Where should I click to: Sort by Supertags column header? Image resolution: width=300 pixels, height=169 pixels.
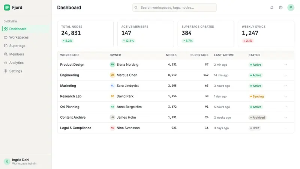point(199,55)
